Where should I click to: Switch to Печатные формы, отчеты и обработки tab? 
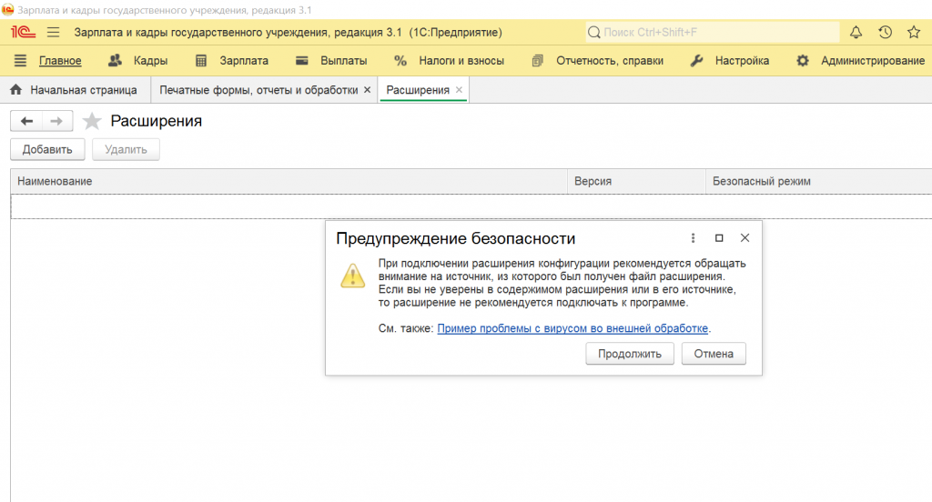pos(258,90)
